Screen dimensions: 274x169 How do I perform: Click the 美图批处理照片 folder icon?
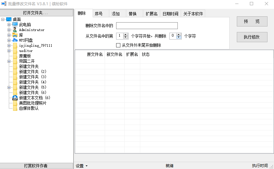(x=15, y=103)
